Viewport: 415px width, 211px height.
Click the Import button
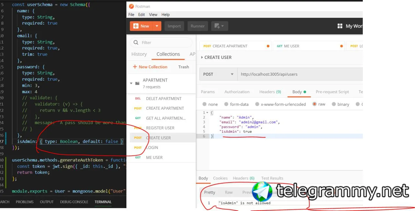[x=174, y=26]
